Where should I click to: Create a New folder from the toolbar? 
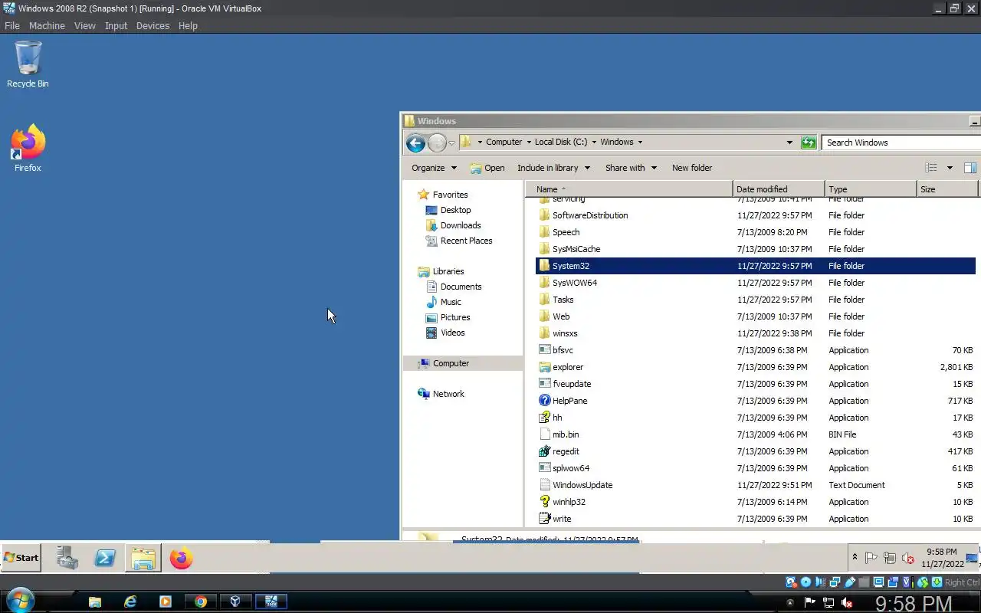[x=692, y=168]
